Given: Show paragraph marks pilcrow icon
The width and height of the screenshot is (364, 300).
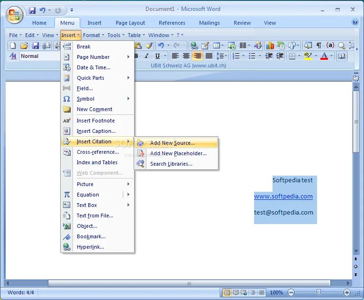Looking at the screenshot, I should [319, 46].
